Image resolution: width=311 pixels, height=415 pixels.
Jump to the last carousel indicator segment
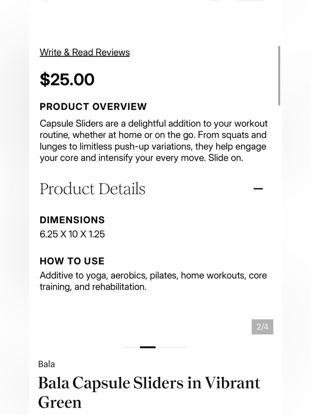coord(179,347)
